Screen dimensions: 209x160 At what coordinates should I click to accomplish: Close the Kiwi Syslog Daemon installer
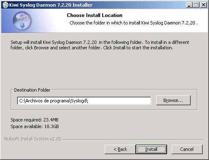[x=204, y=5]
